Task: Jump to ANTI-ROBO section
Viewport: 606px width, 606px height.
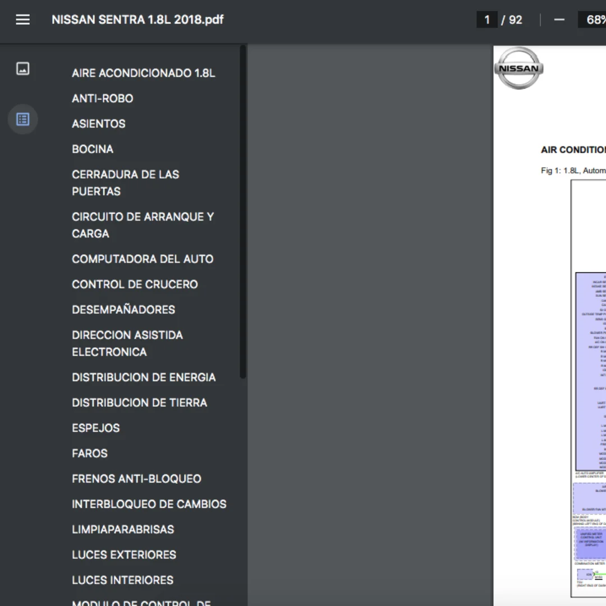Action: point(103,99)
